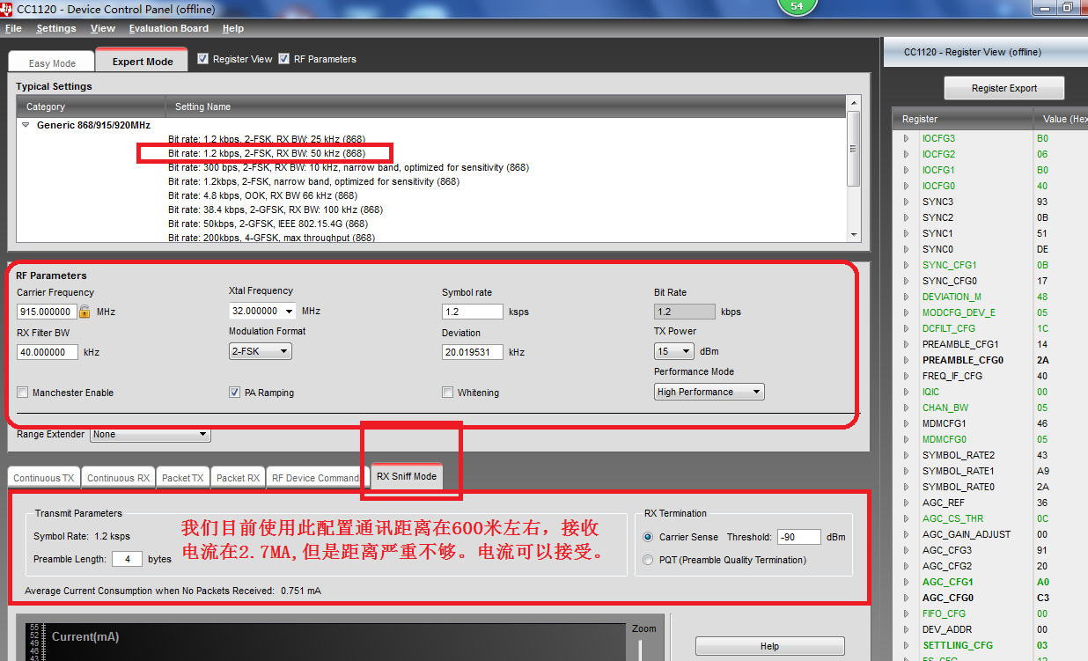Click the Category column header
The image size is (1088, 661).
[91, 106]
